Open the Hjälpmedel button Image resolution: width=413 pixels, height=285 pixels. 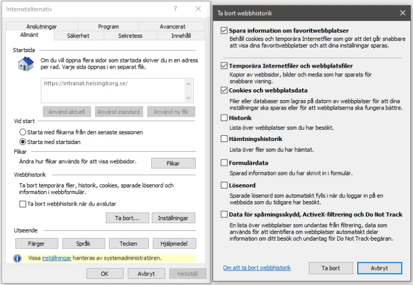click(174, 244)
